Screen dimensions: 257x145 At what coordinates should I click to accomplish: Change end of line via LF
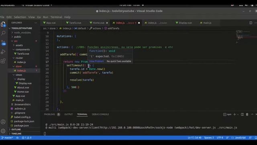coord(227,138)
